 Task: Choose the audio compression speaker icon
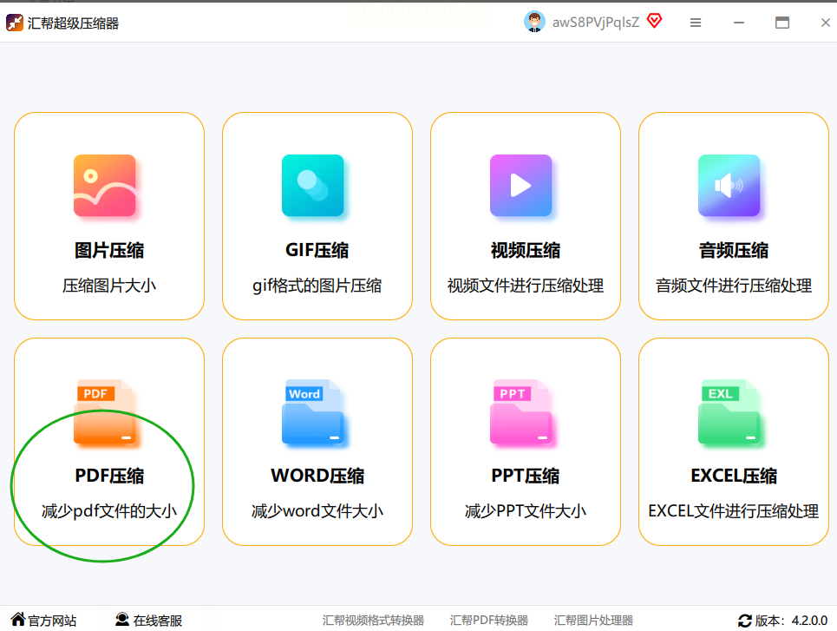pyautogui.click(x=729, y=186)
